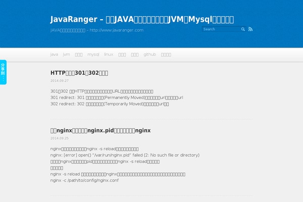Open the RSS feed icon
This screenshot has width=303, height=202.
[250, 29]
